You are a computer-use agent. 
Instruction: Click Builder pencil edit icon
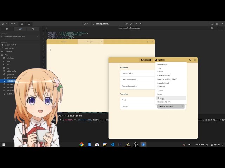3,24
